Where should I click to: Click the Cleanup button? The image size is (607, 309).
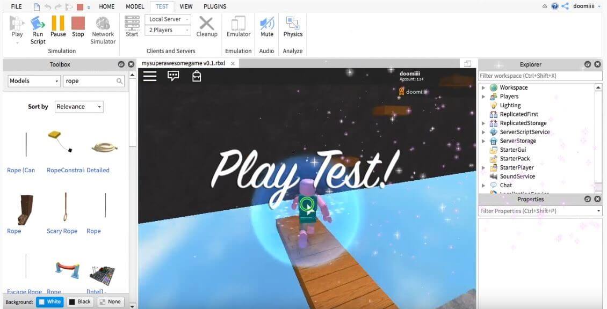(207, 27)
